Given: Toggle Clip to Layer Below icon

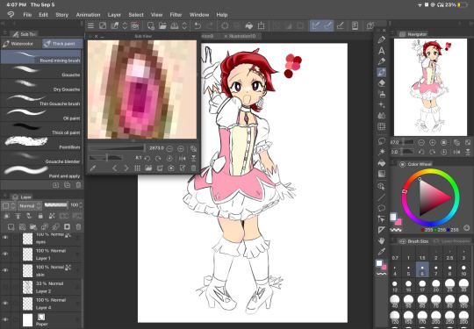Looking at the screenshot, I should pyautogui.click(x=7, y=216).
